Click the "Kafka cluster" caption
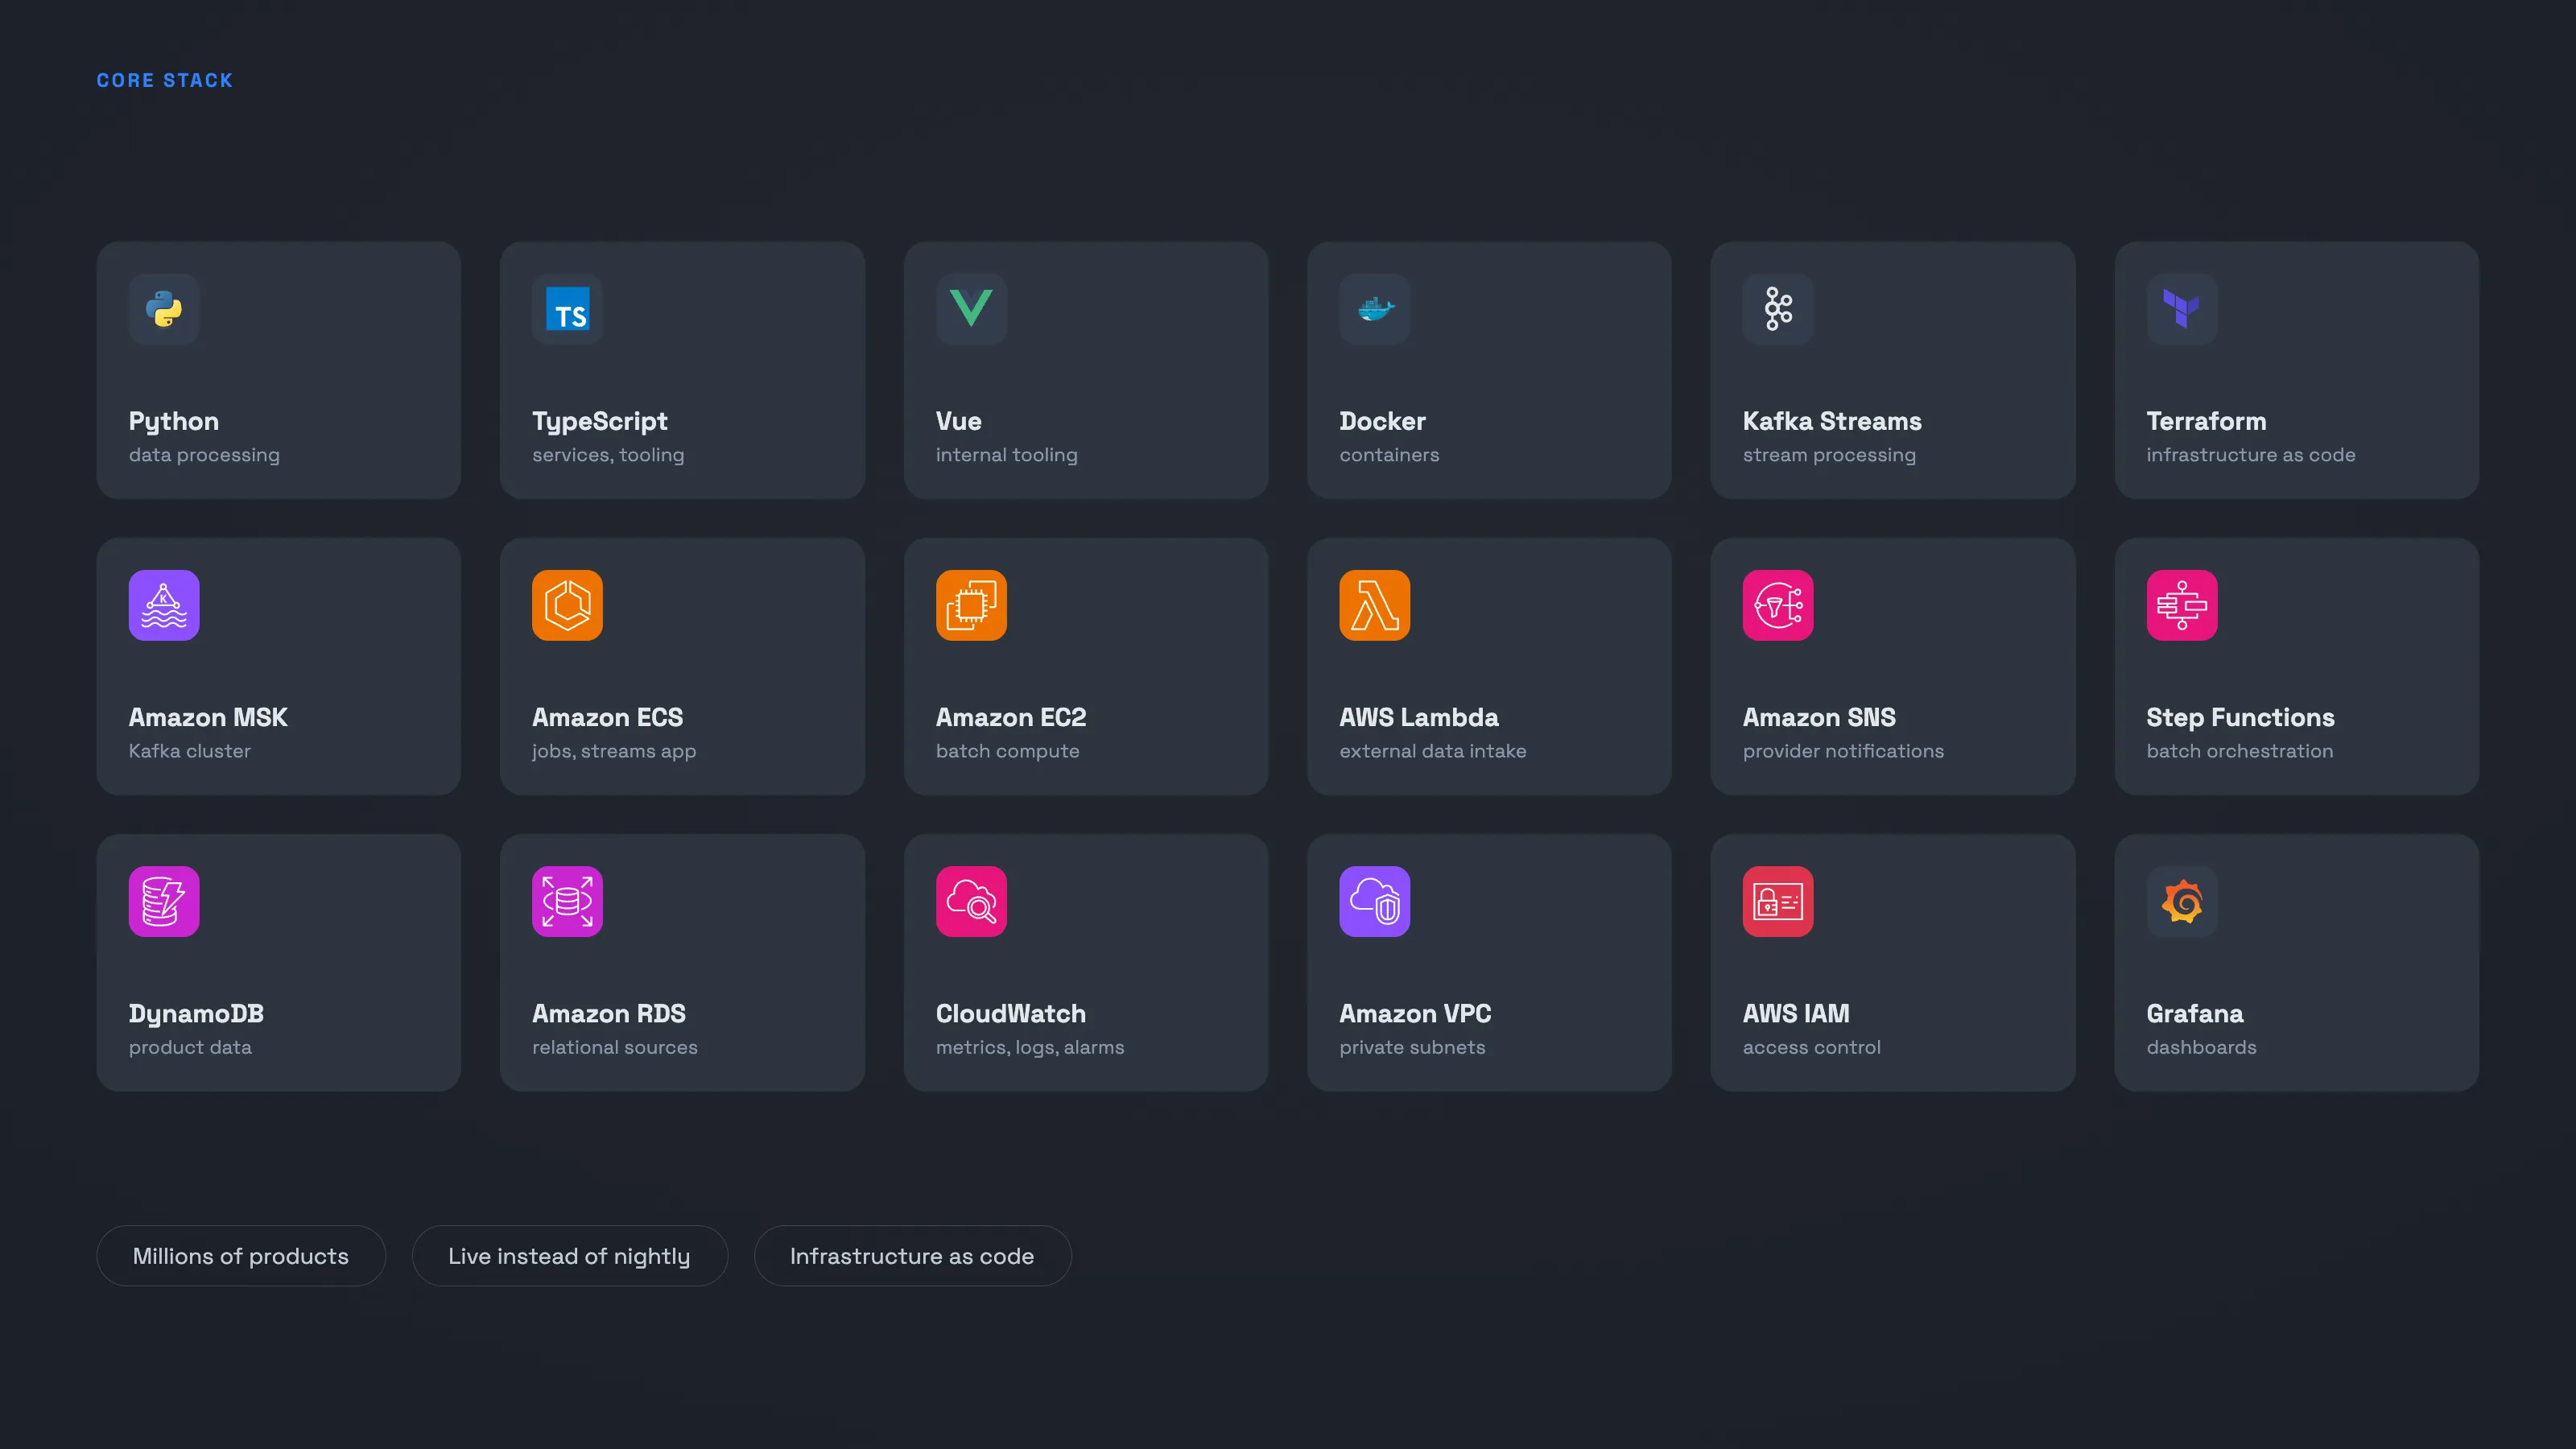 190,751
